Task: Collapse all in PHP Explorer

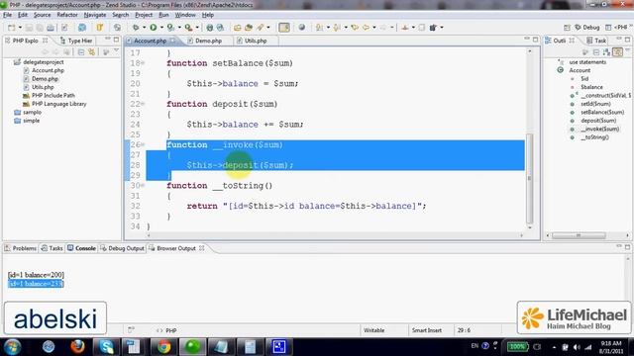Action: click(81, 52)
